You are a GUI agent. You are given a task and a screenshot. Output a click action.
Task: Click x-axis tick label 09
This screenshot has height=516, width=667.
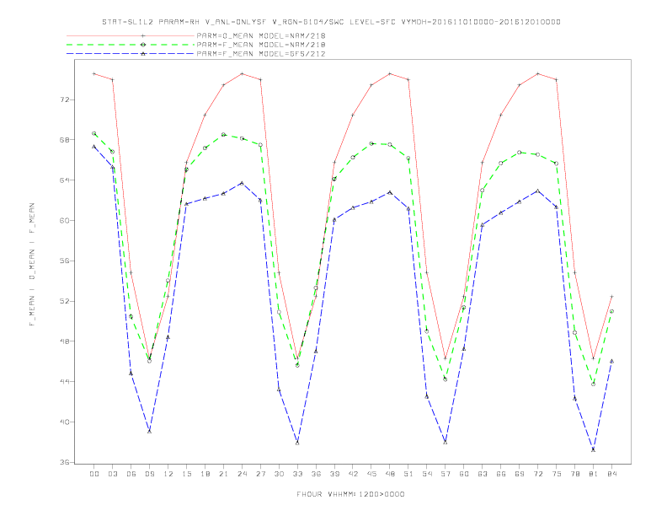[x=149, y=474]
